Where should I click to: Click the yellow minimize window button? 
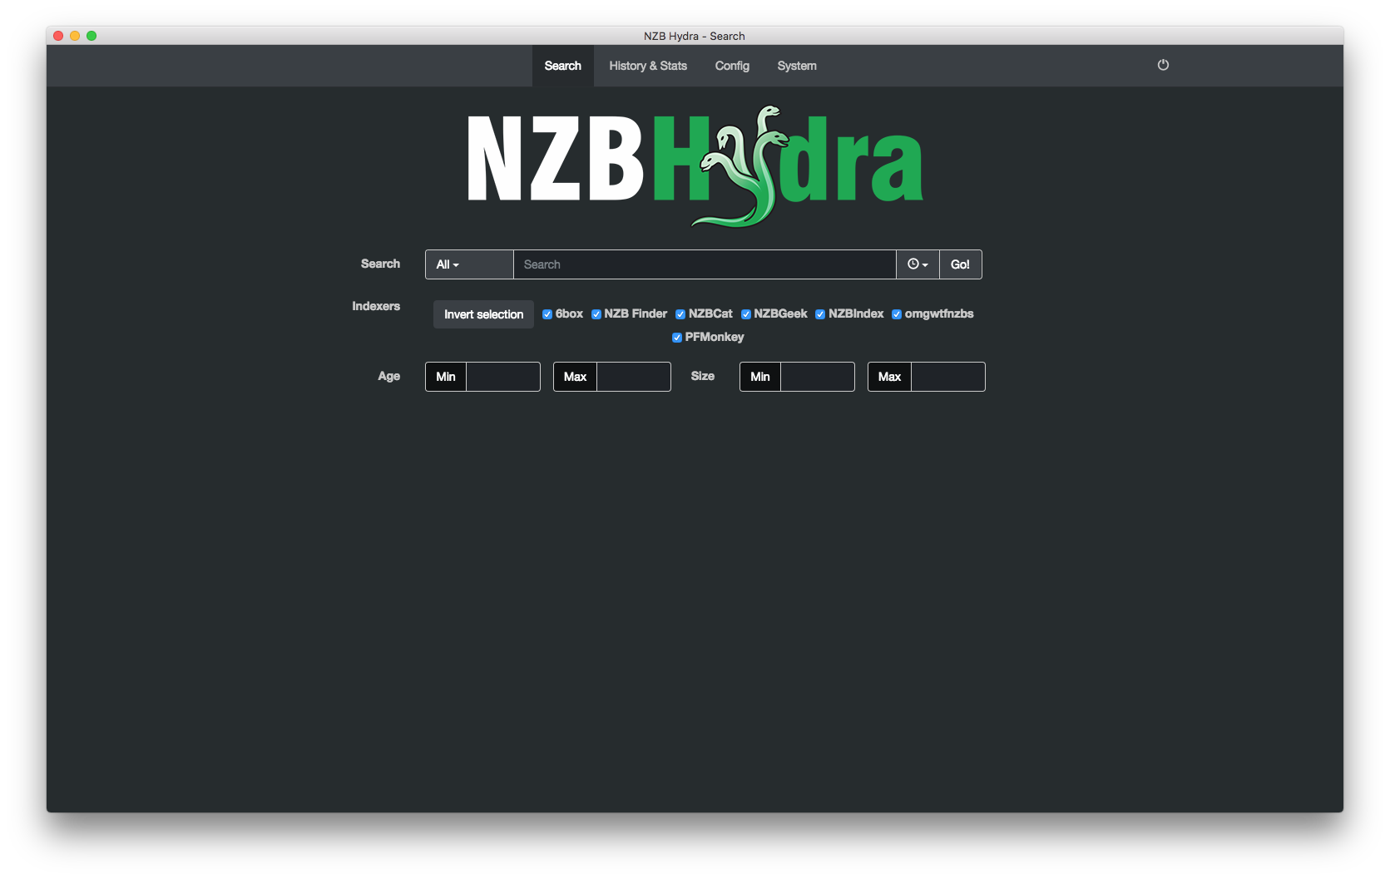click(75, 36)
